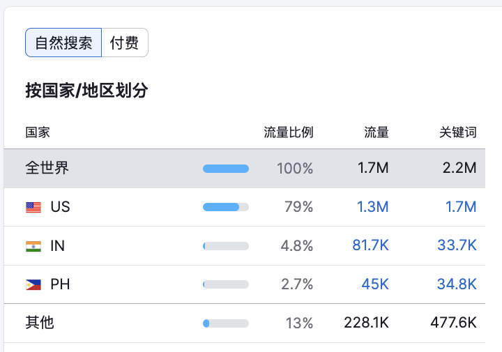This screenshot has width=502, height=352.
Task: Click the 关键词 column header
Action: pos(457,132)
